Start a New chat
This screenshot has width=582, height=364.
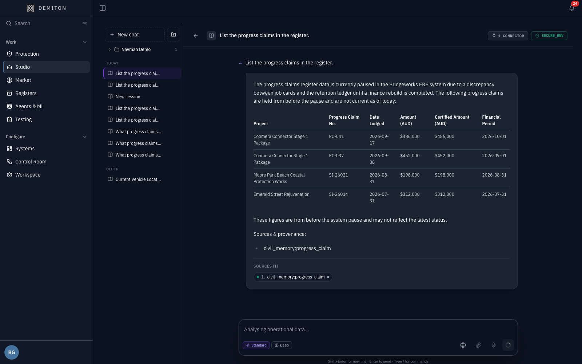pyautogui.click(x=135, y=35)
